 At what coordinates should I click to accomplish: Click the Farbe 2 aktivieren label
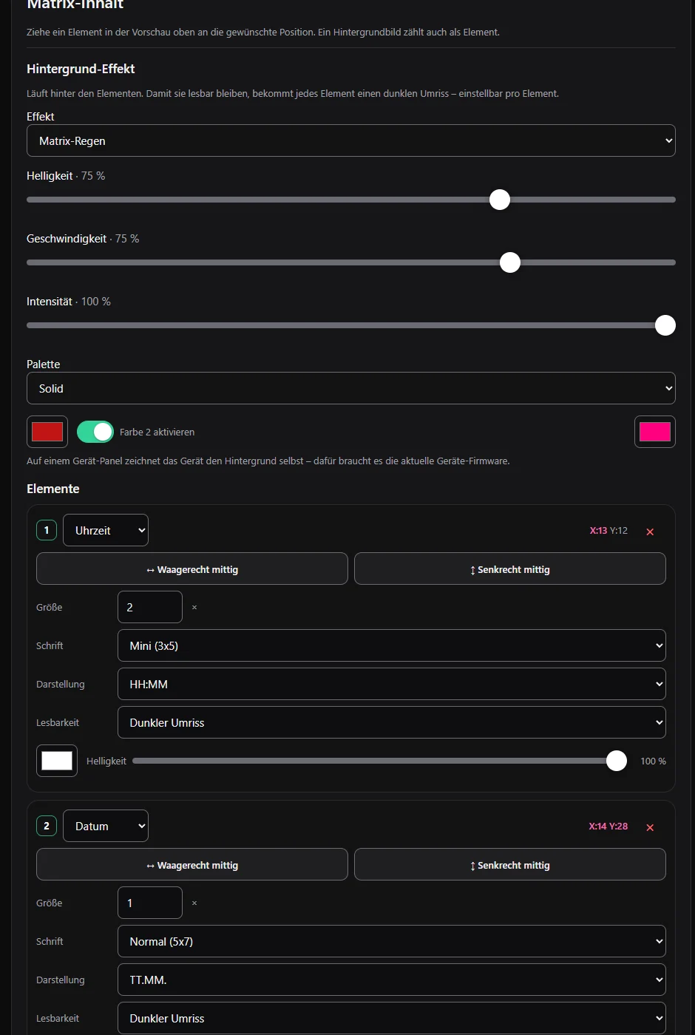[x=157, y=432]
